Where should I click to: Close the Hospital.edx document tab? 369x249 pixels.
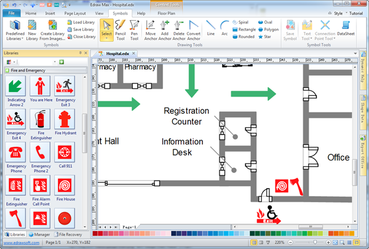coord(133,53)
